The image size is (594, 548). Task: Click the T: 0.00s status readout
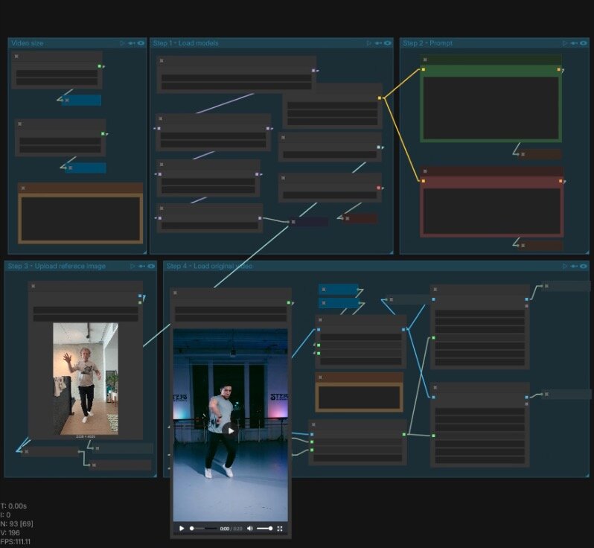[x=13, y=506]
